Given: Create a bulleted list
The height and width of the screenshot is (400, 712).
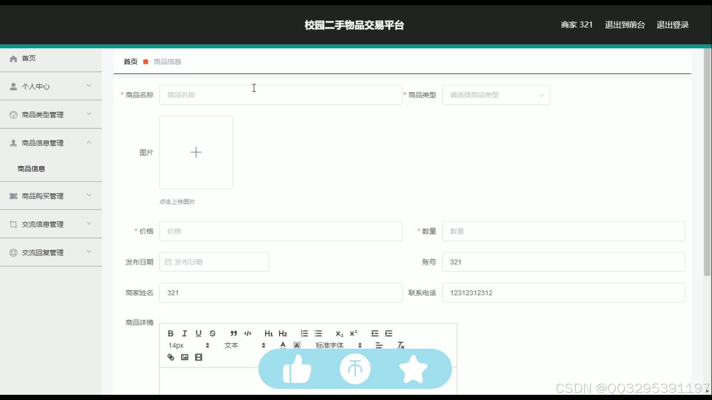Looking at the screenshot, I should tap(318, 333).
